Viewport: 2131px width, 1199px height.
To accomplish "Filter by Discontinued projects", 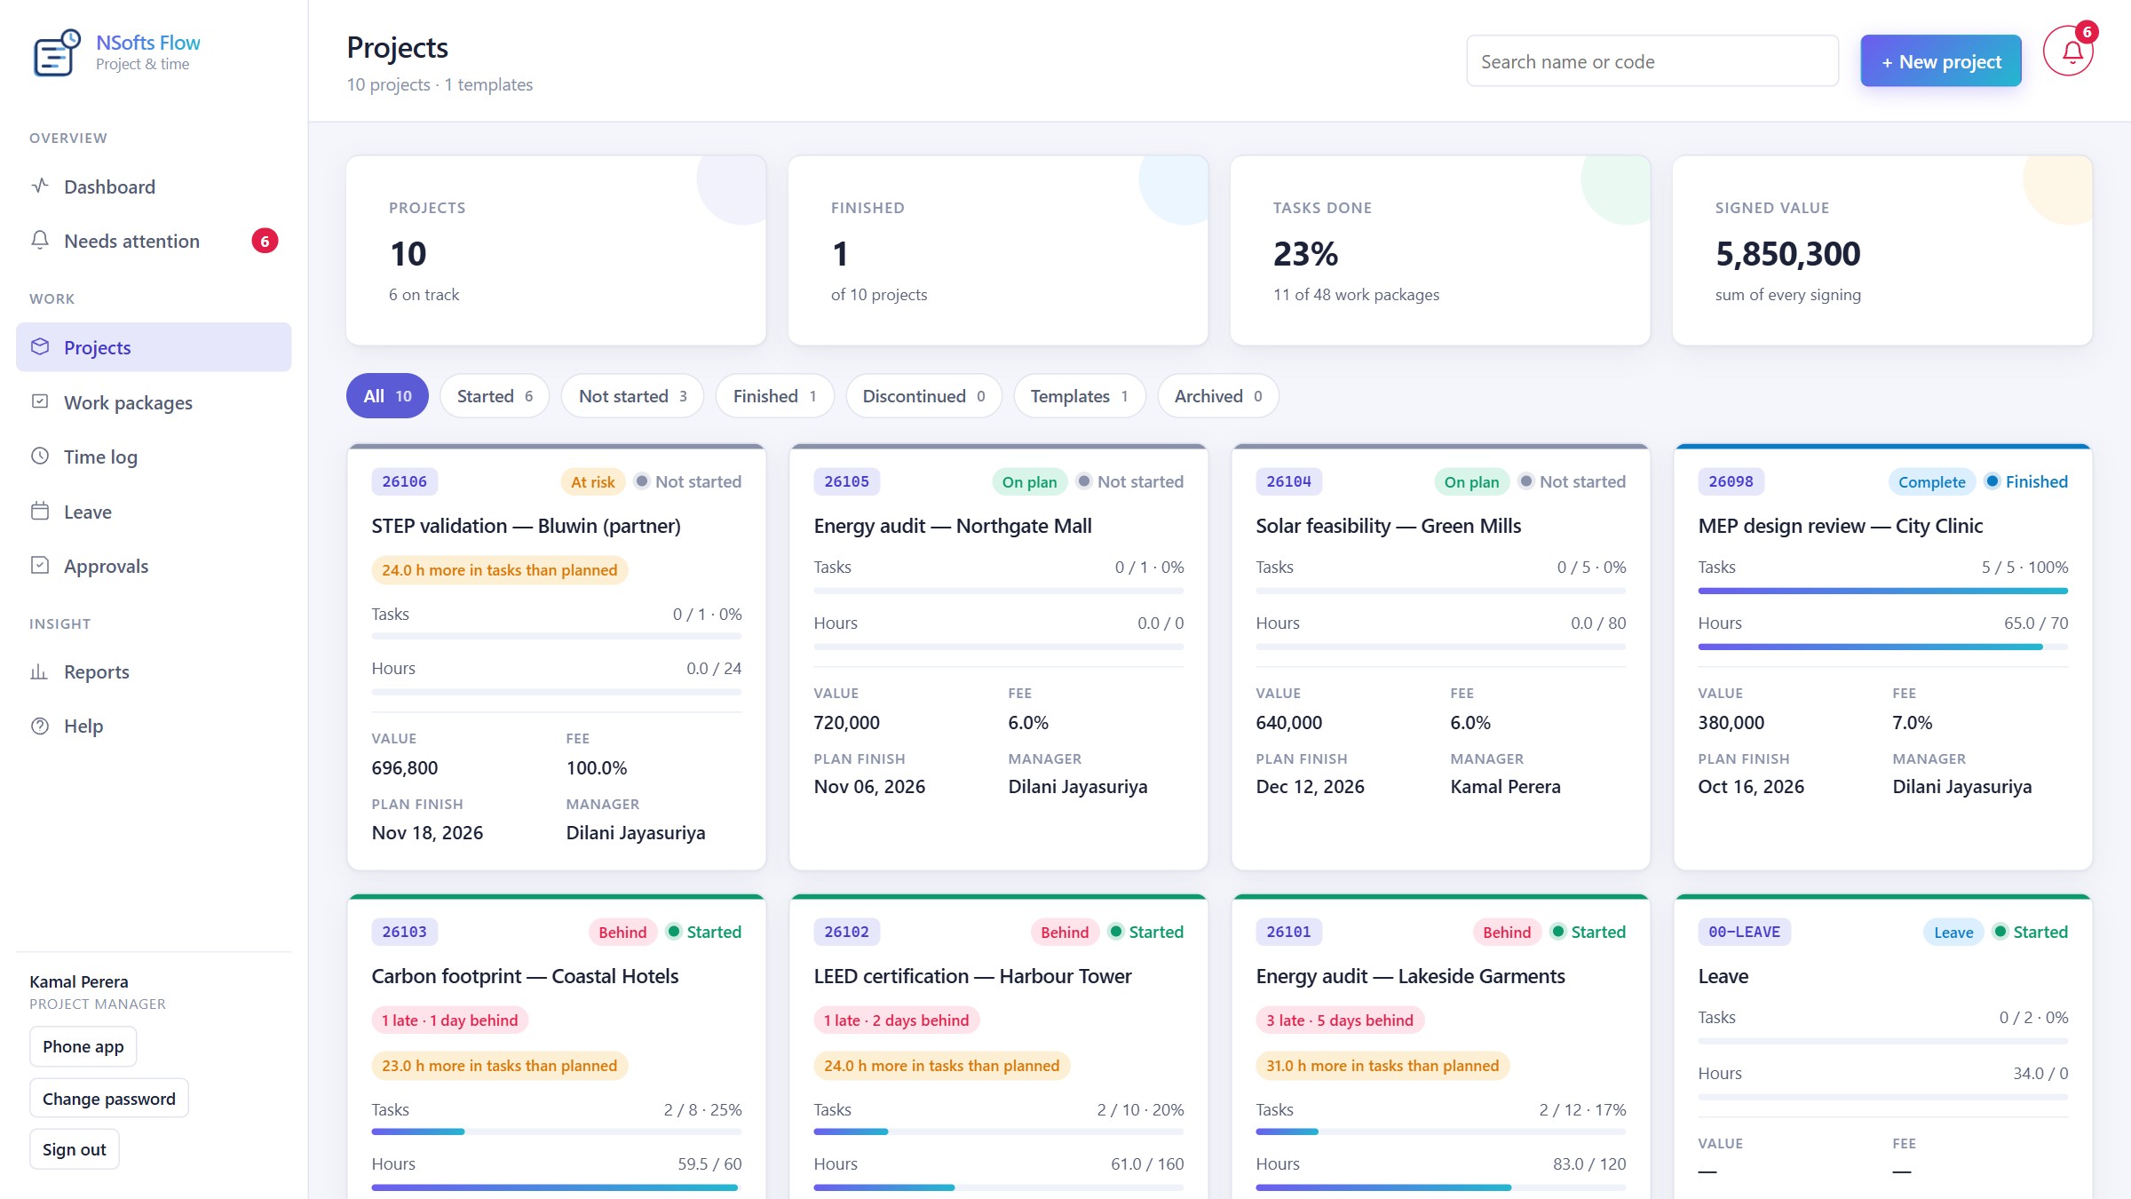I will tap(923, 396).
